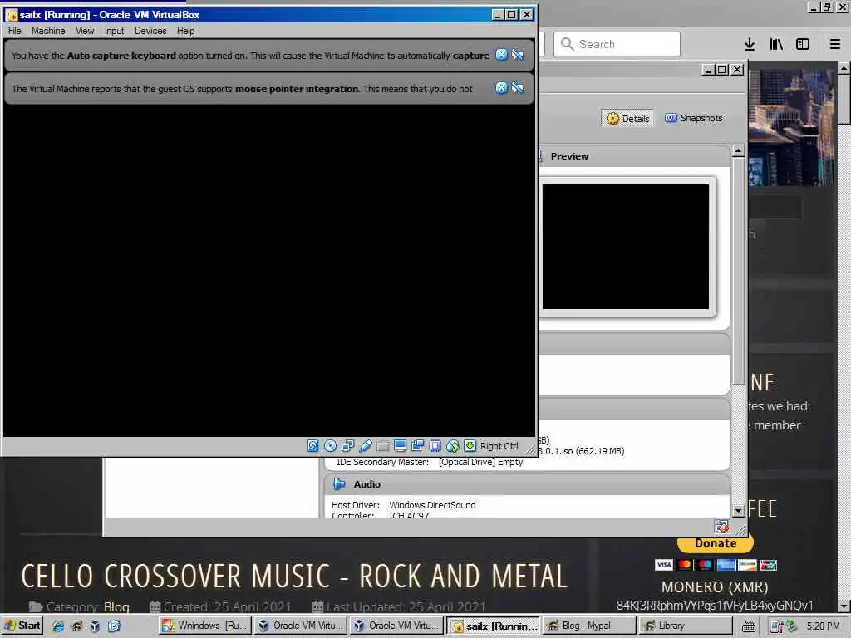
Task: Open the File menu in sailx VM
Action: click(15, 31)
